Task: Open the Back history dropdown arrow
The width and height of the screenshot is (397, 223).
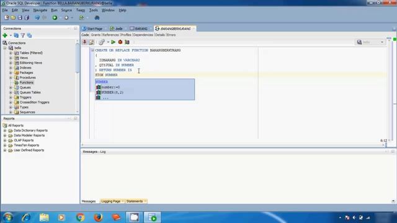Action: (60, 18)
